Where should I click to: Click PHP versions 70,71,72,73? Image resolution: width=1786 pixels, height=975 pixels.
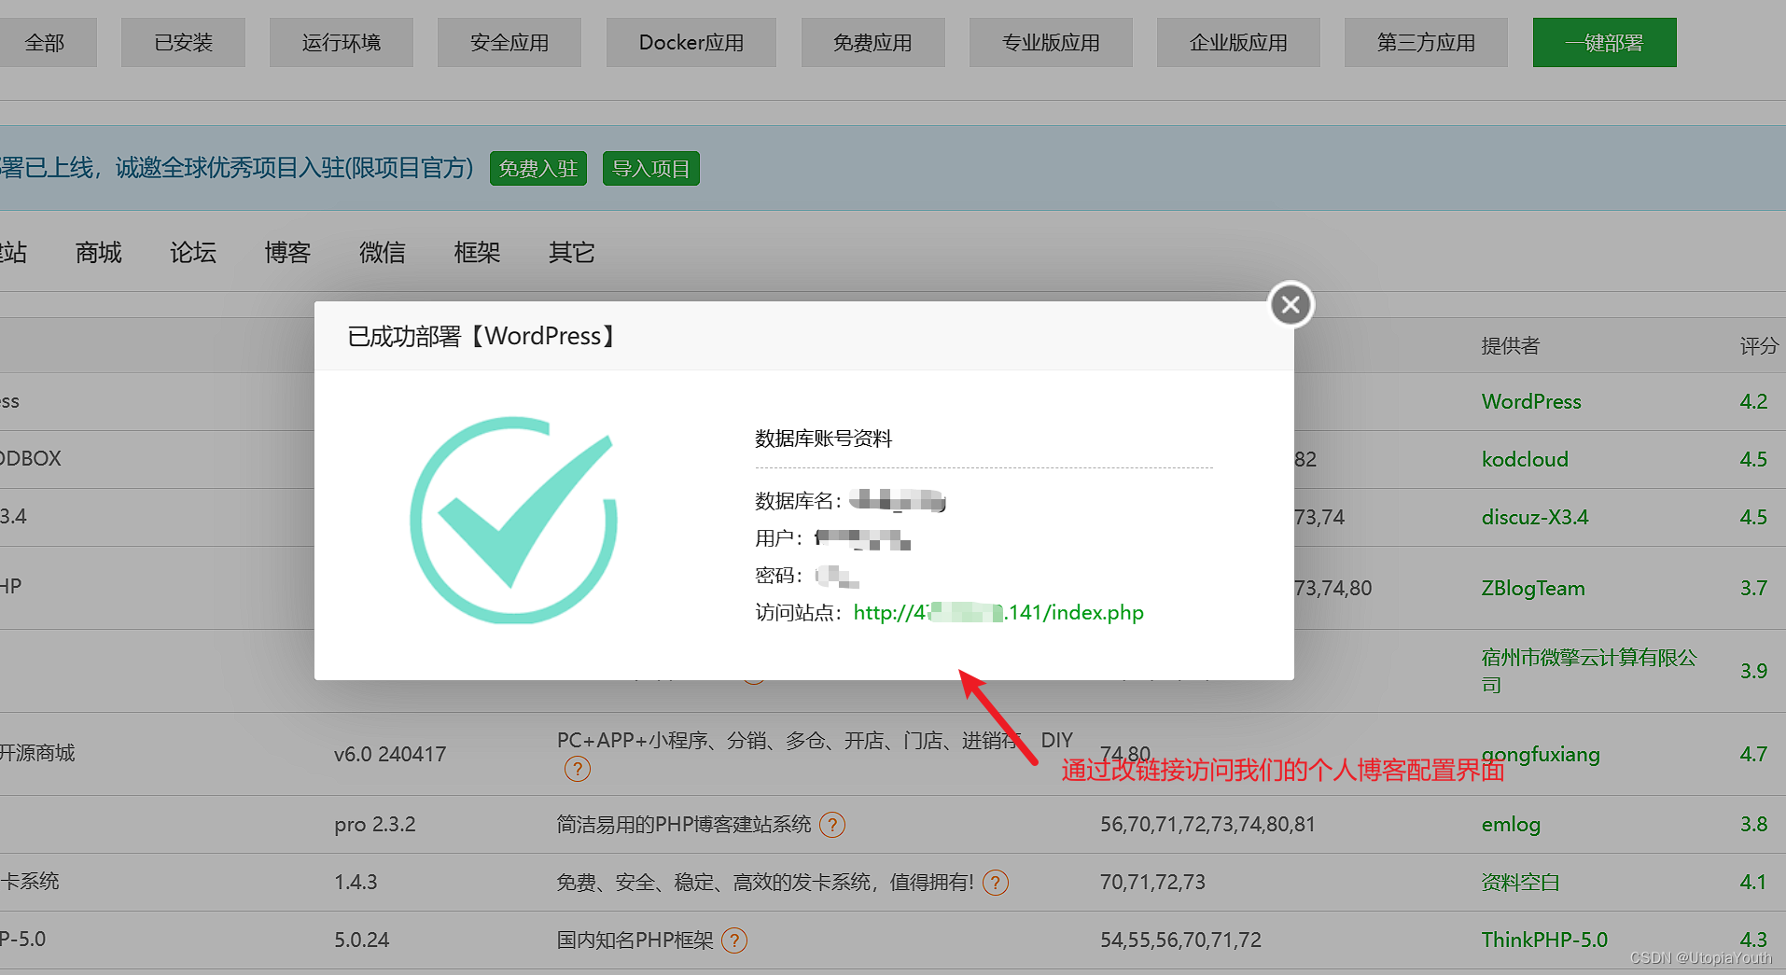1152,882
